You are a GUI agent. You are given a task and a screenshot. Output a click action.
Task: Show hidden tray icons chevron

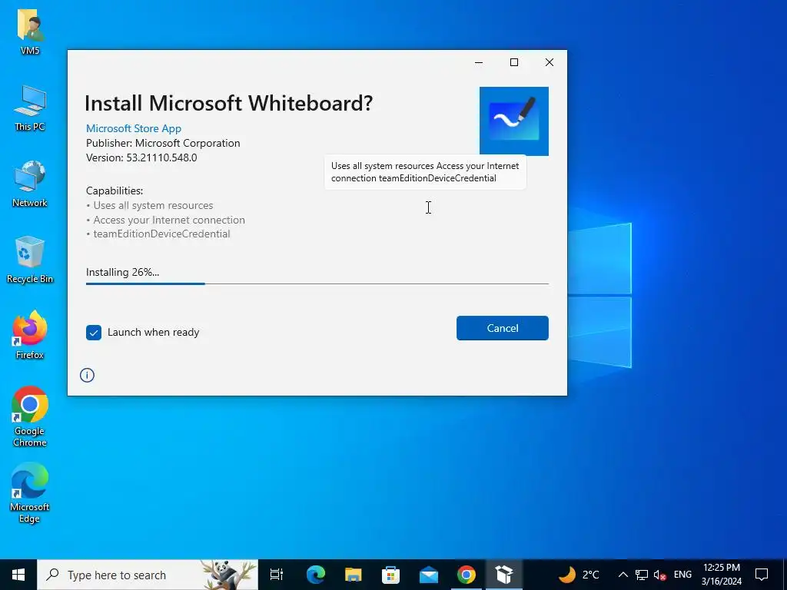pyautogui.click(x=623, y=575)
